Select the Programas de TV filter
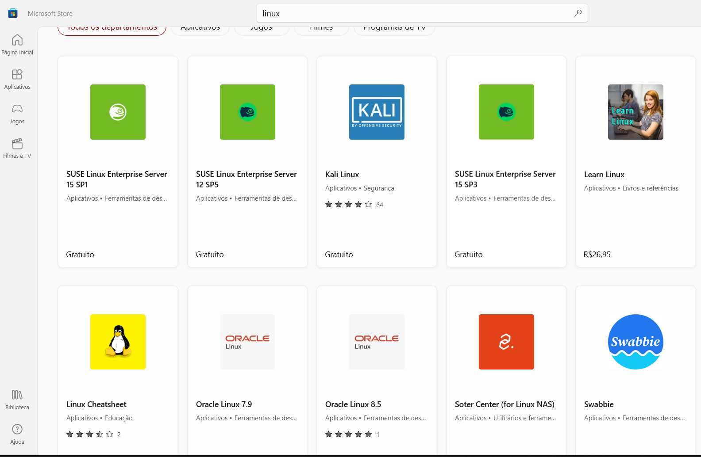 pyautogui.click(x=394, y=29)
